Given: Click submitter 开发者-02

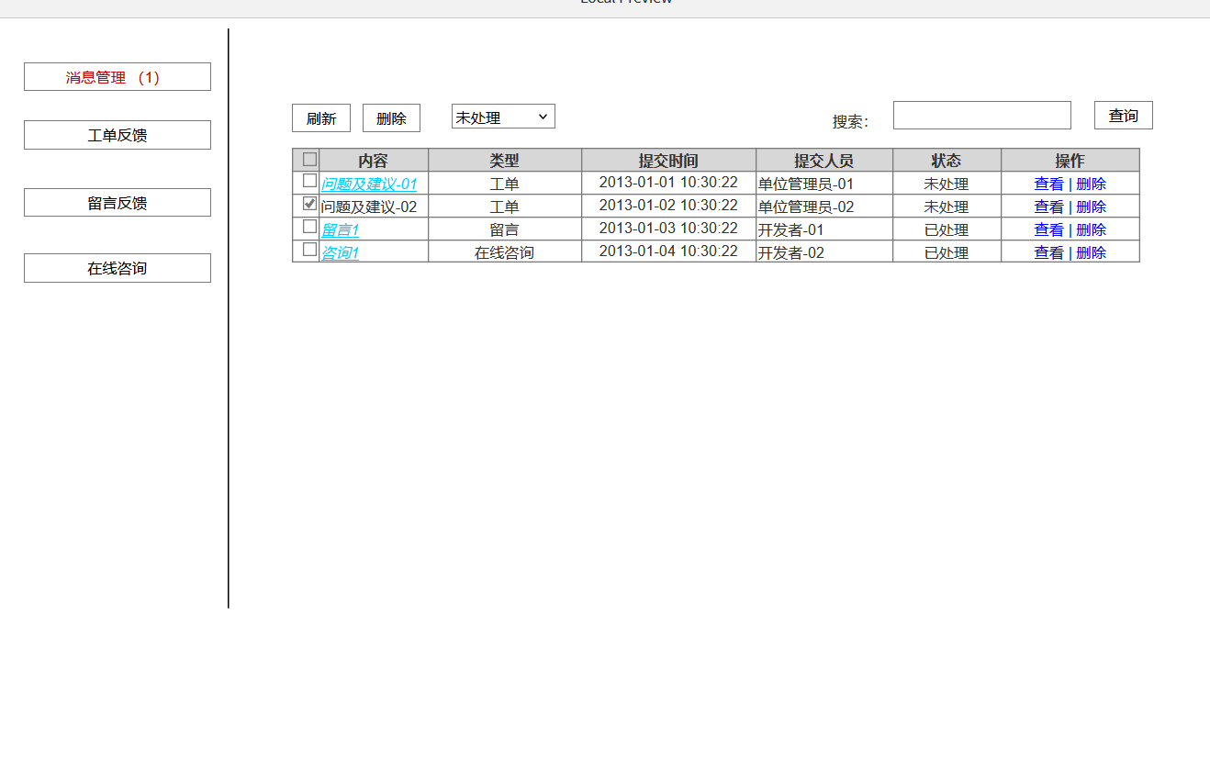Looking at the screenshot, I should (790, 252).
